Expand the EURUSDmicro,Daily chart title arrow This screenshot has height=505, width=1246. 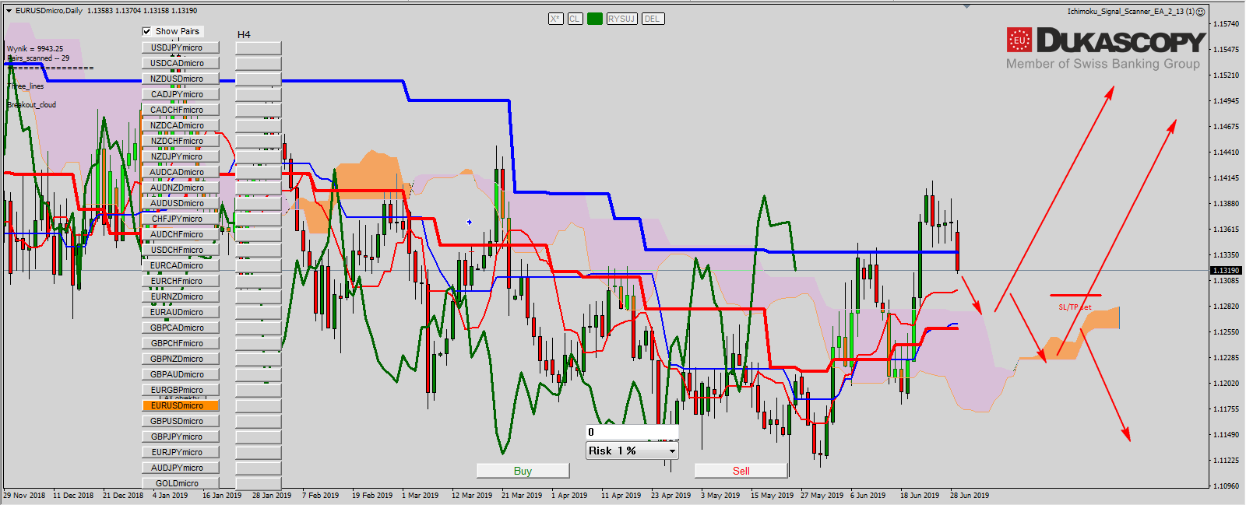point(9,11)
